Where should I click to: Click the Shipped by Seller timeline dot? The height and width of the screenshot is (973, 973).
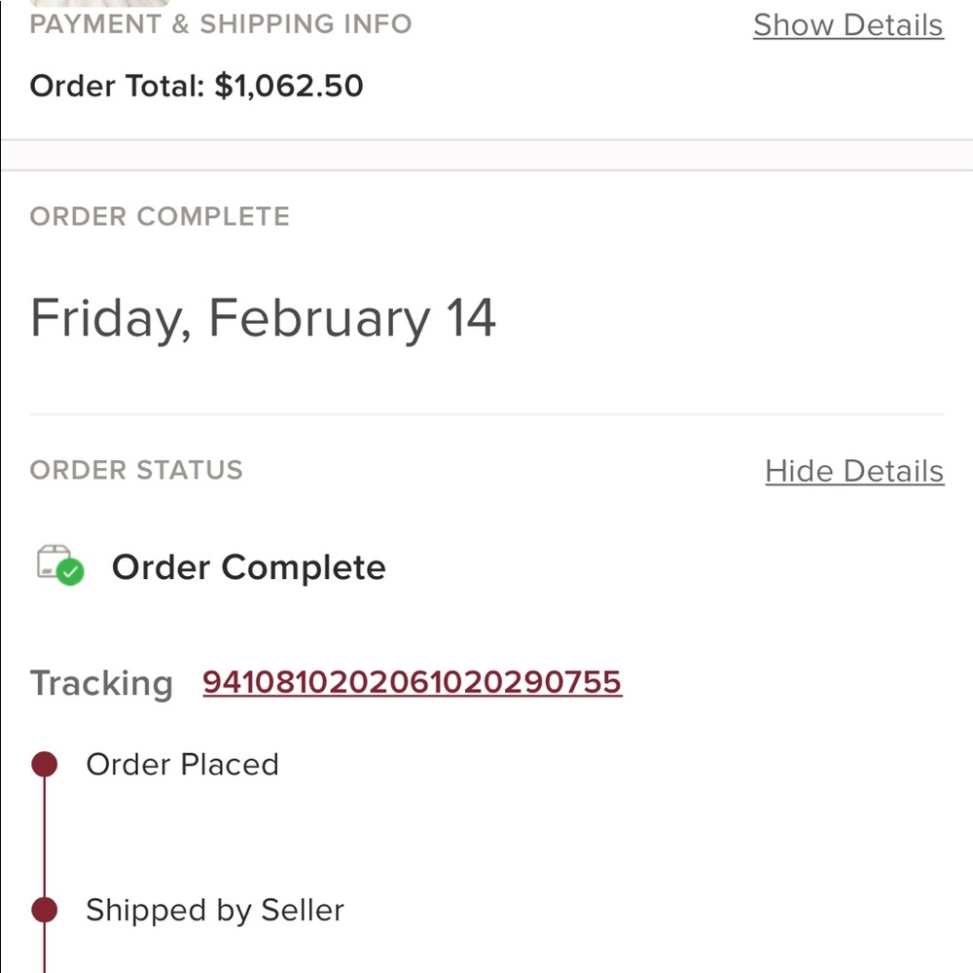click(x=45, y=911)
